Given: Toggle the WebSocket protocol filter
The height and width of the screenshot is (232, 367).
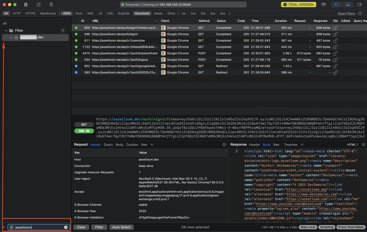Looking at the screenshot, I should (x=48, y=13).
